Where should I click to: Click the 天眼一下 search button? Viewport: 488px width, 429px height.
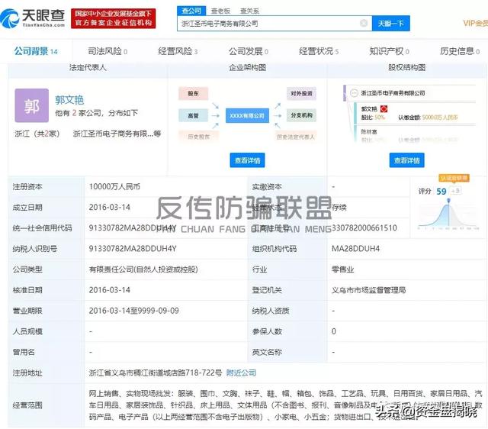[x=391, y=24]
